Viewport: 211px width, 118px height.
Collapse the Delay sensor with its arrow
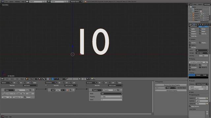(x=3, y=90)
